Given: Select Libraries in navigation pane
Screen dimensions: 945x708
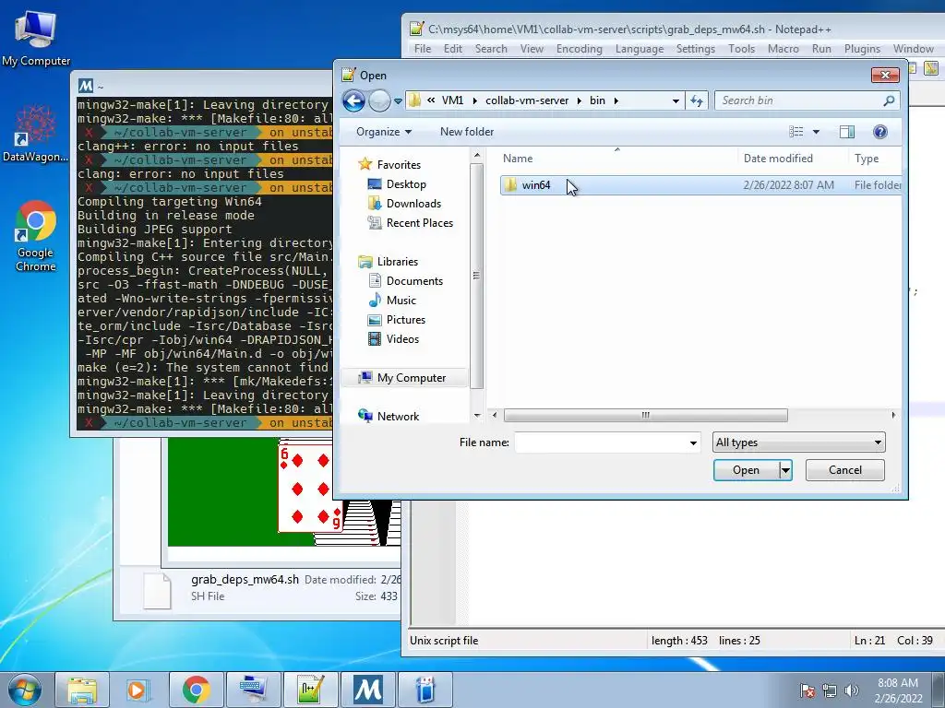Looking at the screenshot, I should pyautogui.click(x=397, y=261).
